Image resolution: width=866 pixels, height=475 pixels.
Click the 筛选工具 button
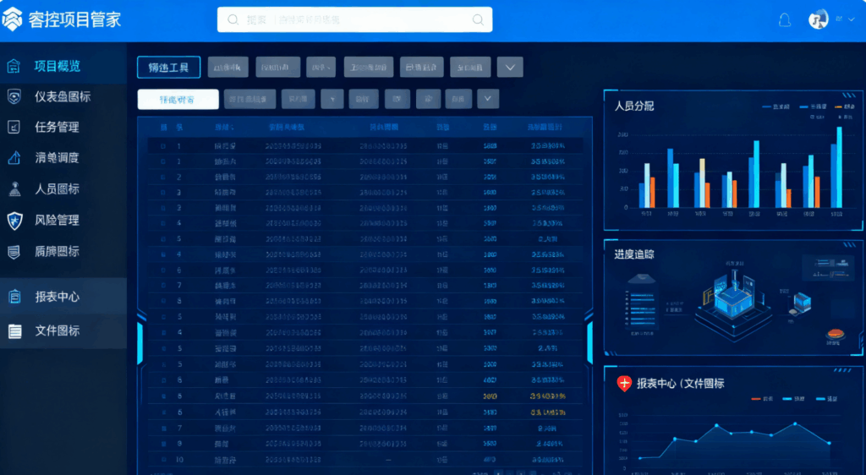pyautogui.click(x=168, y=68)
